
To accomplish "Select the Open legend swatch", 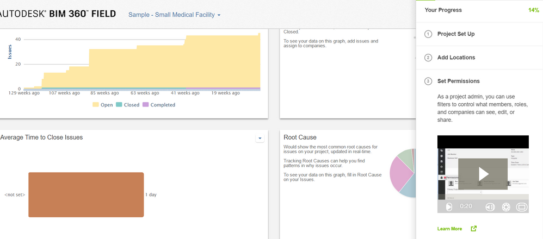I will click(x=96, y=105).
